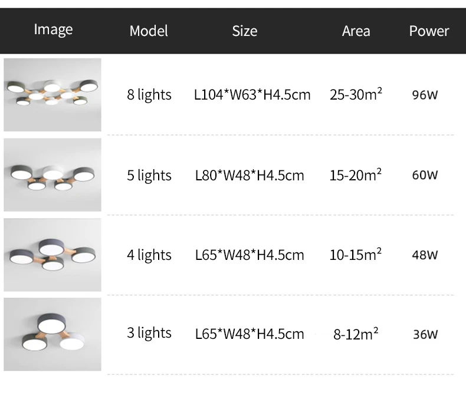Viewport: 466px width, 399px height.
Task: Click the 5 lights ceiling lamp thumbnail
Action: 52,175
